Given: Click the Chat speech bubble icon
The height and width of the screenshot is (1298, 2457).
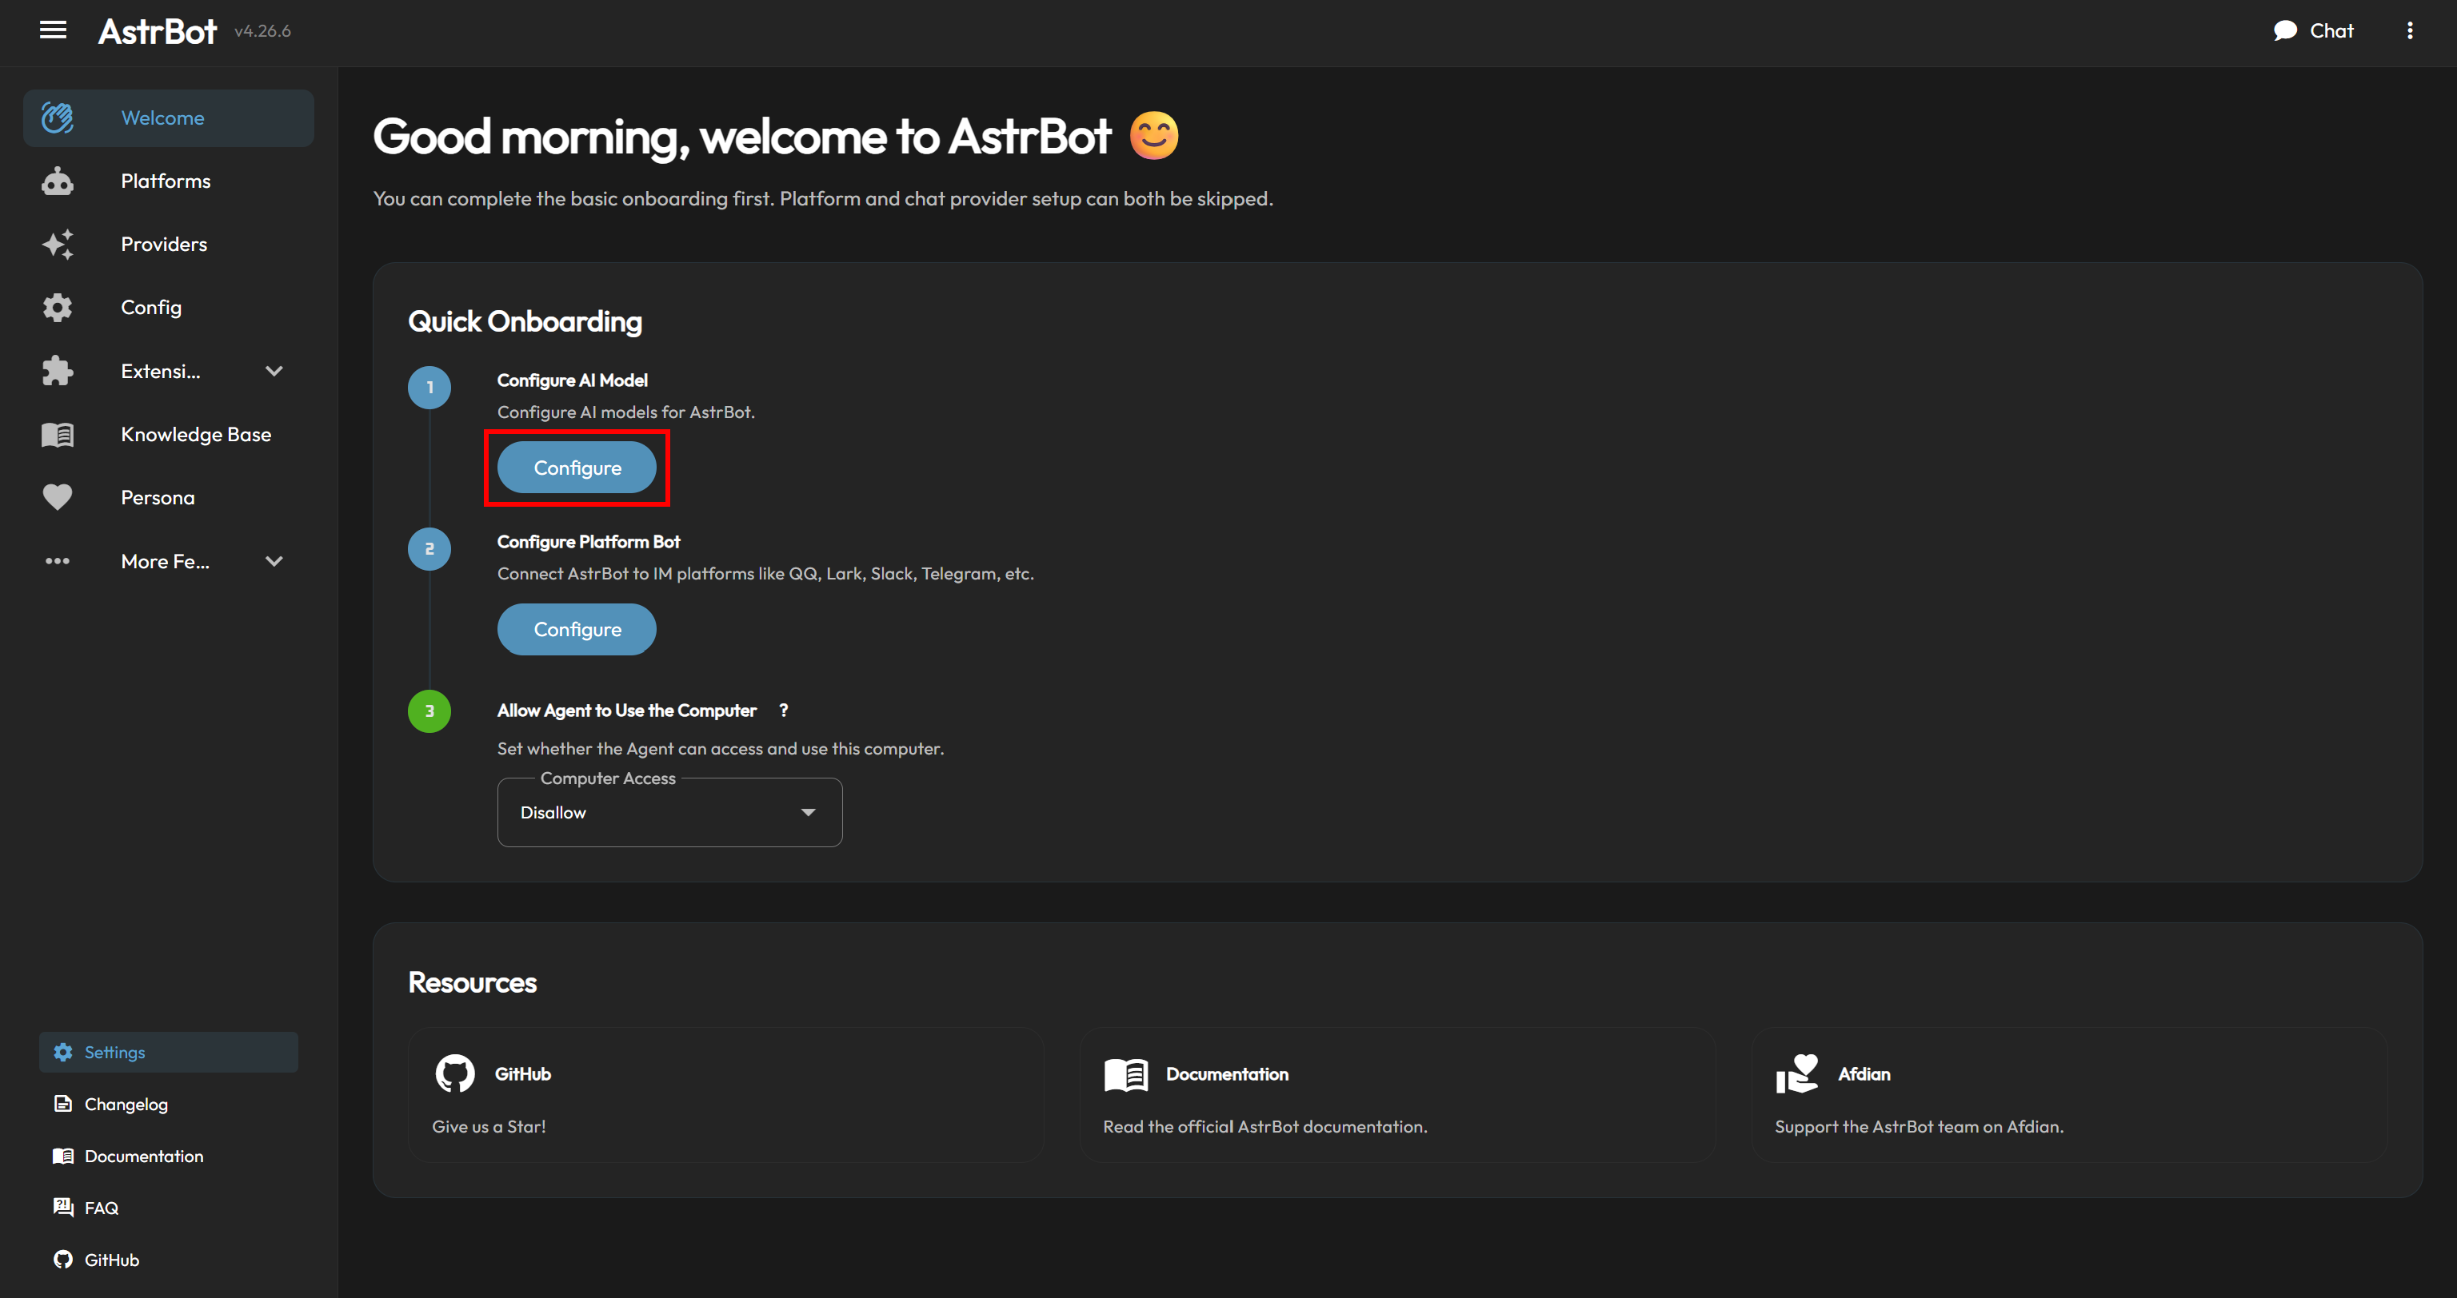Looking at the screenshot, I should tap(2284, 30).
